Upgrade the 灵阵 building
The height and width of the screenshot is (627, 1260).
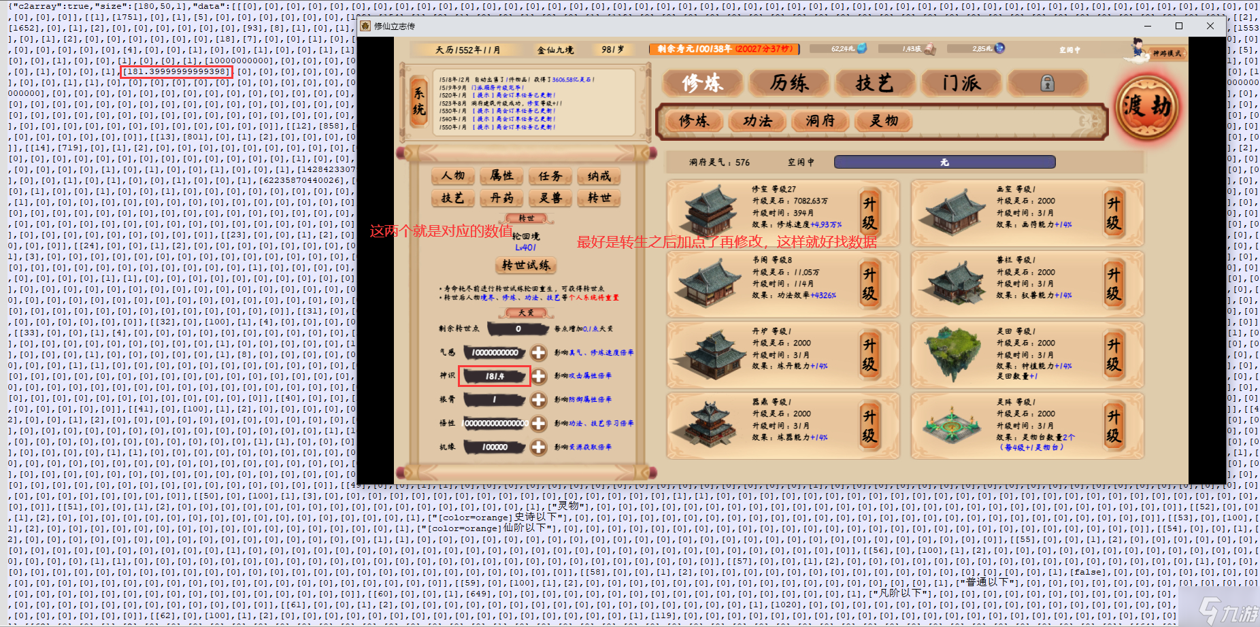1113,425
